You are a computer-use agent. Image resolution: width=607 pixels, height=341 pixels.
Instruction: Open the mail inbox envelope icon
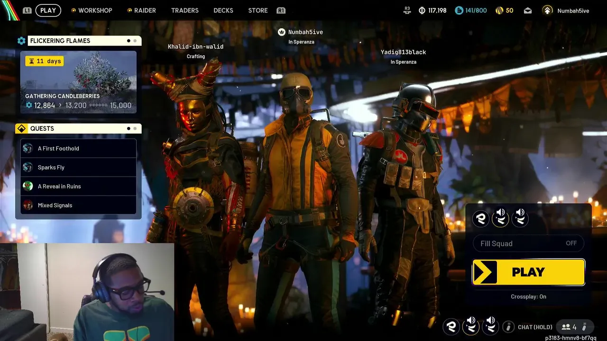[528, 10]
